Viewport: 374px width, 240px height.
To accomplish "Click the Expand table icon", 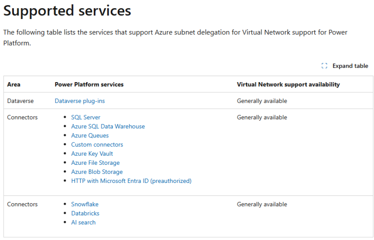I will pyautogui.click(x=324, y=66).
